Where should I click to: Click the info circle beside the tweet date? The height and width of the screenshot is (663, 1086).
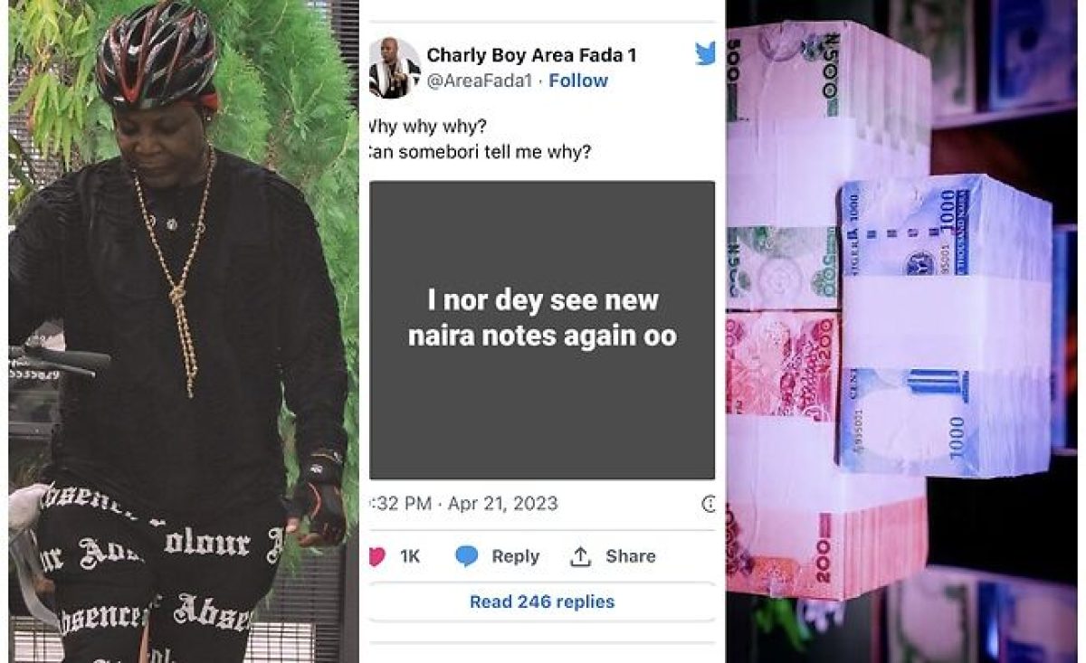pyautogui.click(x=710, y=504)
